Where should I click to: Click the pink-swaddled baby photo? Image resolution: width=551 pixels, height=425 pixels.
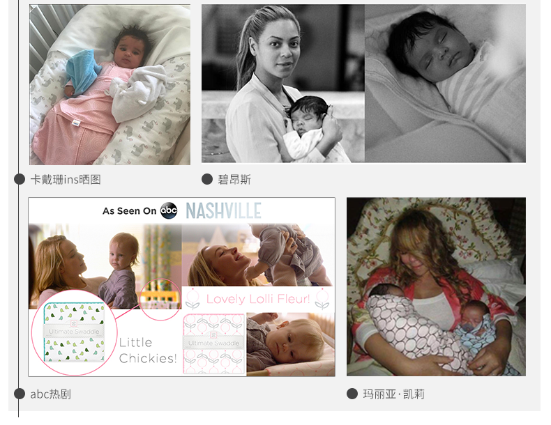coord(110,84)
